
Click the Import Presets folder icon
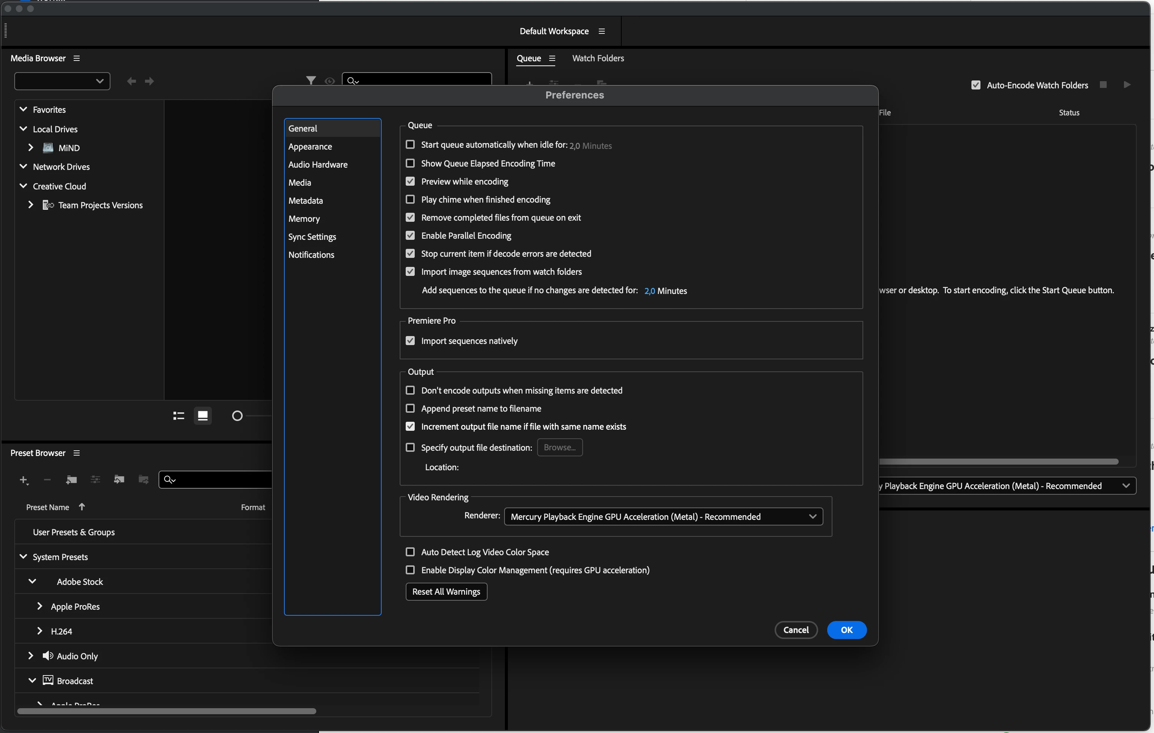tap(119, 480)
